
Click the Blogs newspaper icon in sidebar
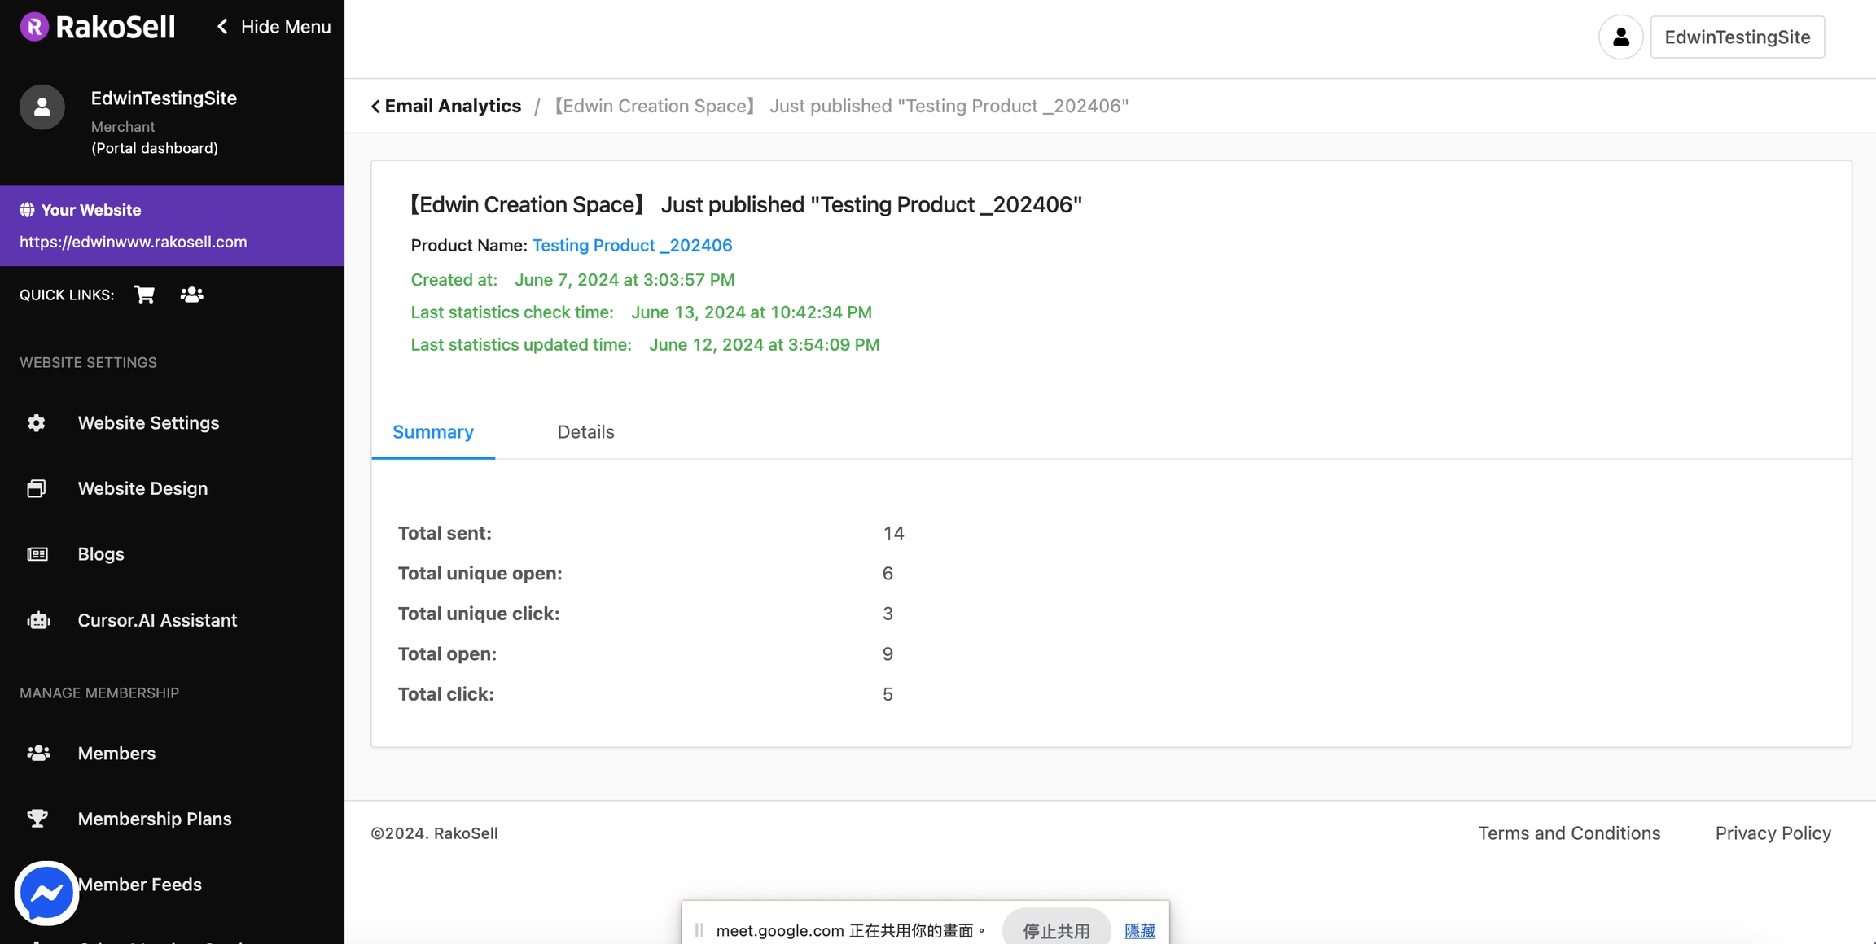point(37,554)
